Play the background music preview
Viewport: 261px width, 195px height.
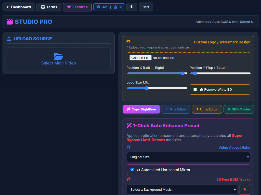tap(245, 189)
